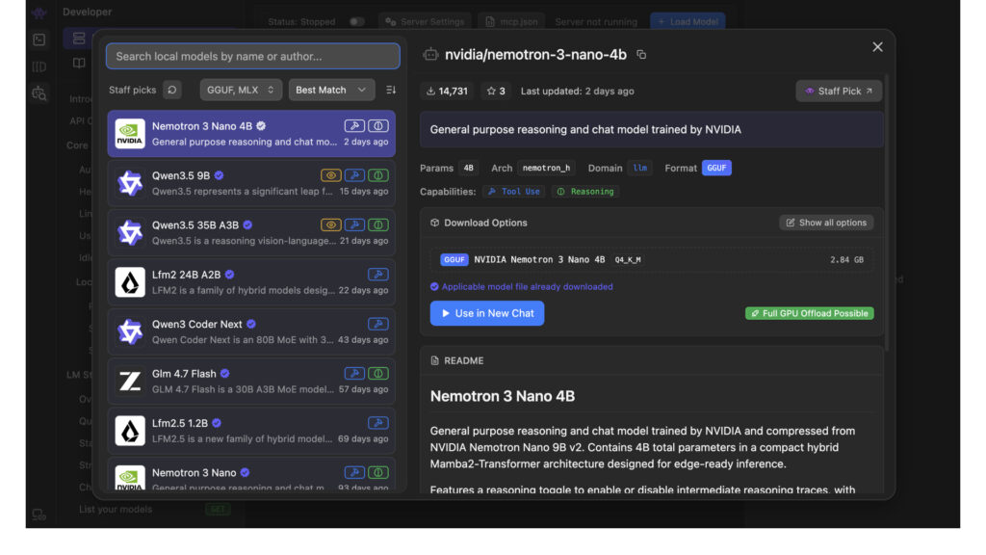The width and height of the screenshot is (986, 555).
Task: Click Use in New Chat button
Action: coord(486,313)
